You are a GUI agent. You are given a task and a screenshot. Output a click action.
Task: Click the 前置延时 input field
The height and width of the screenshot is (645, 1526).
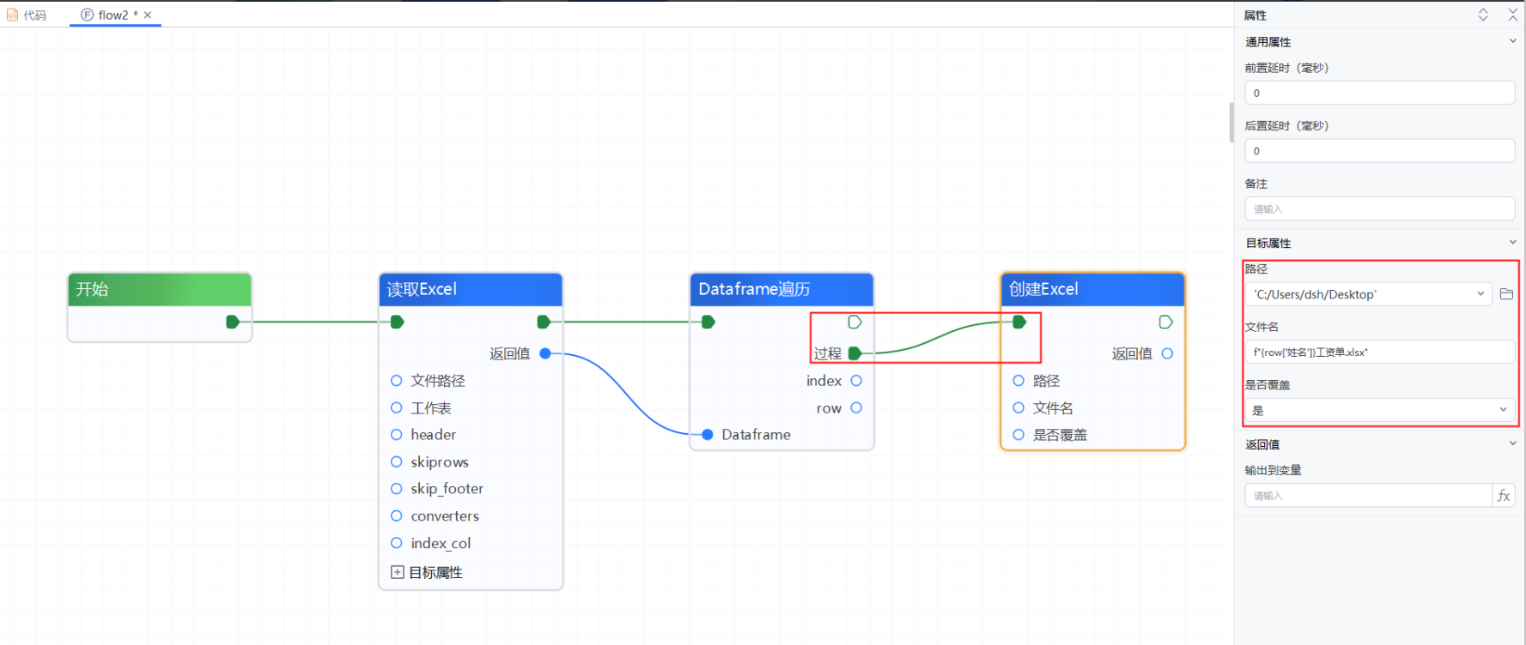tap(1379, 93)
